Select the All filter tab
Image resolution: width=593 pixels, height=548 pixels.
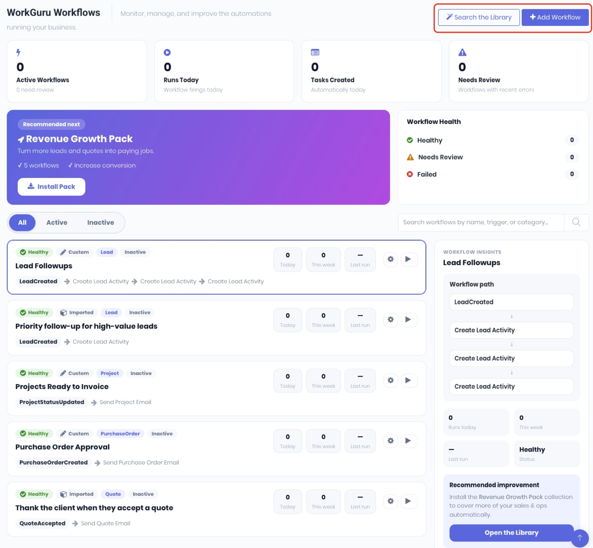click(x=22, y=222)
